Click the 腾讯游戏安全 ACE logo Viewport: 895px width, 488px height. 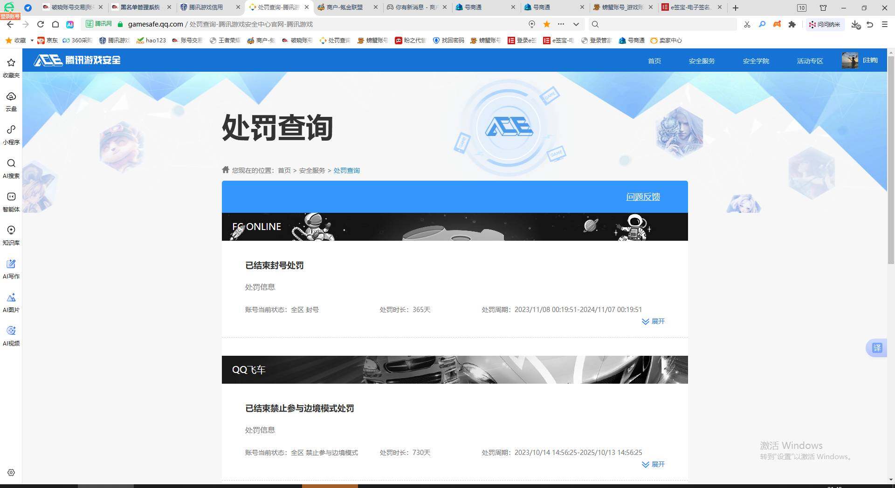[76, 61]
